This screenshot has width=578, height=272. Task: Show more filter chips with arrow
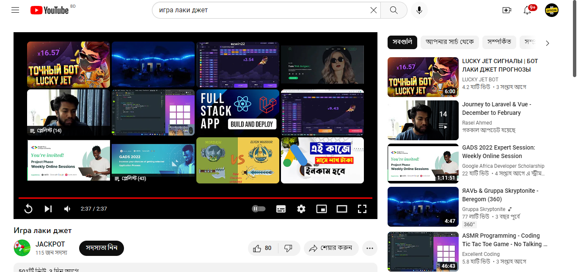(x=548, y=43)
